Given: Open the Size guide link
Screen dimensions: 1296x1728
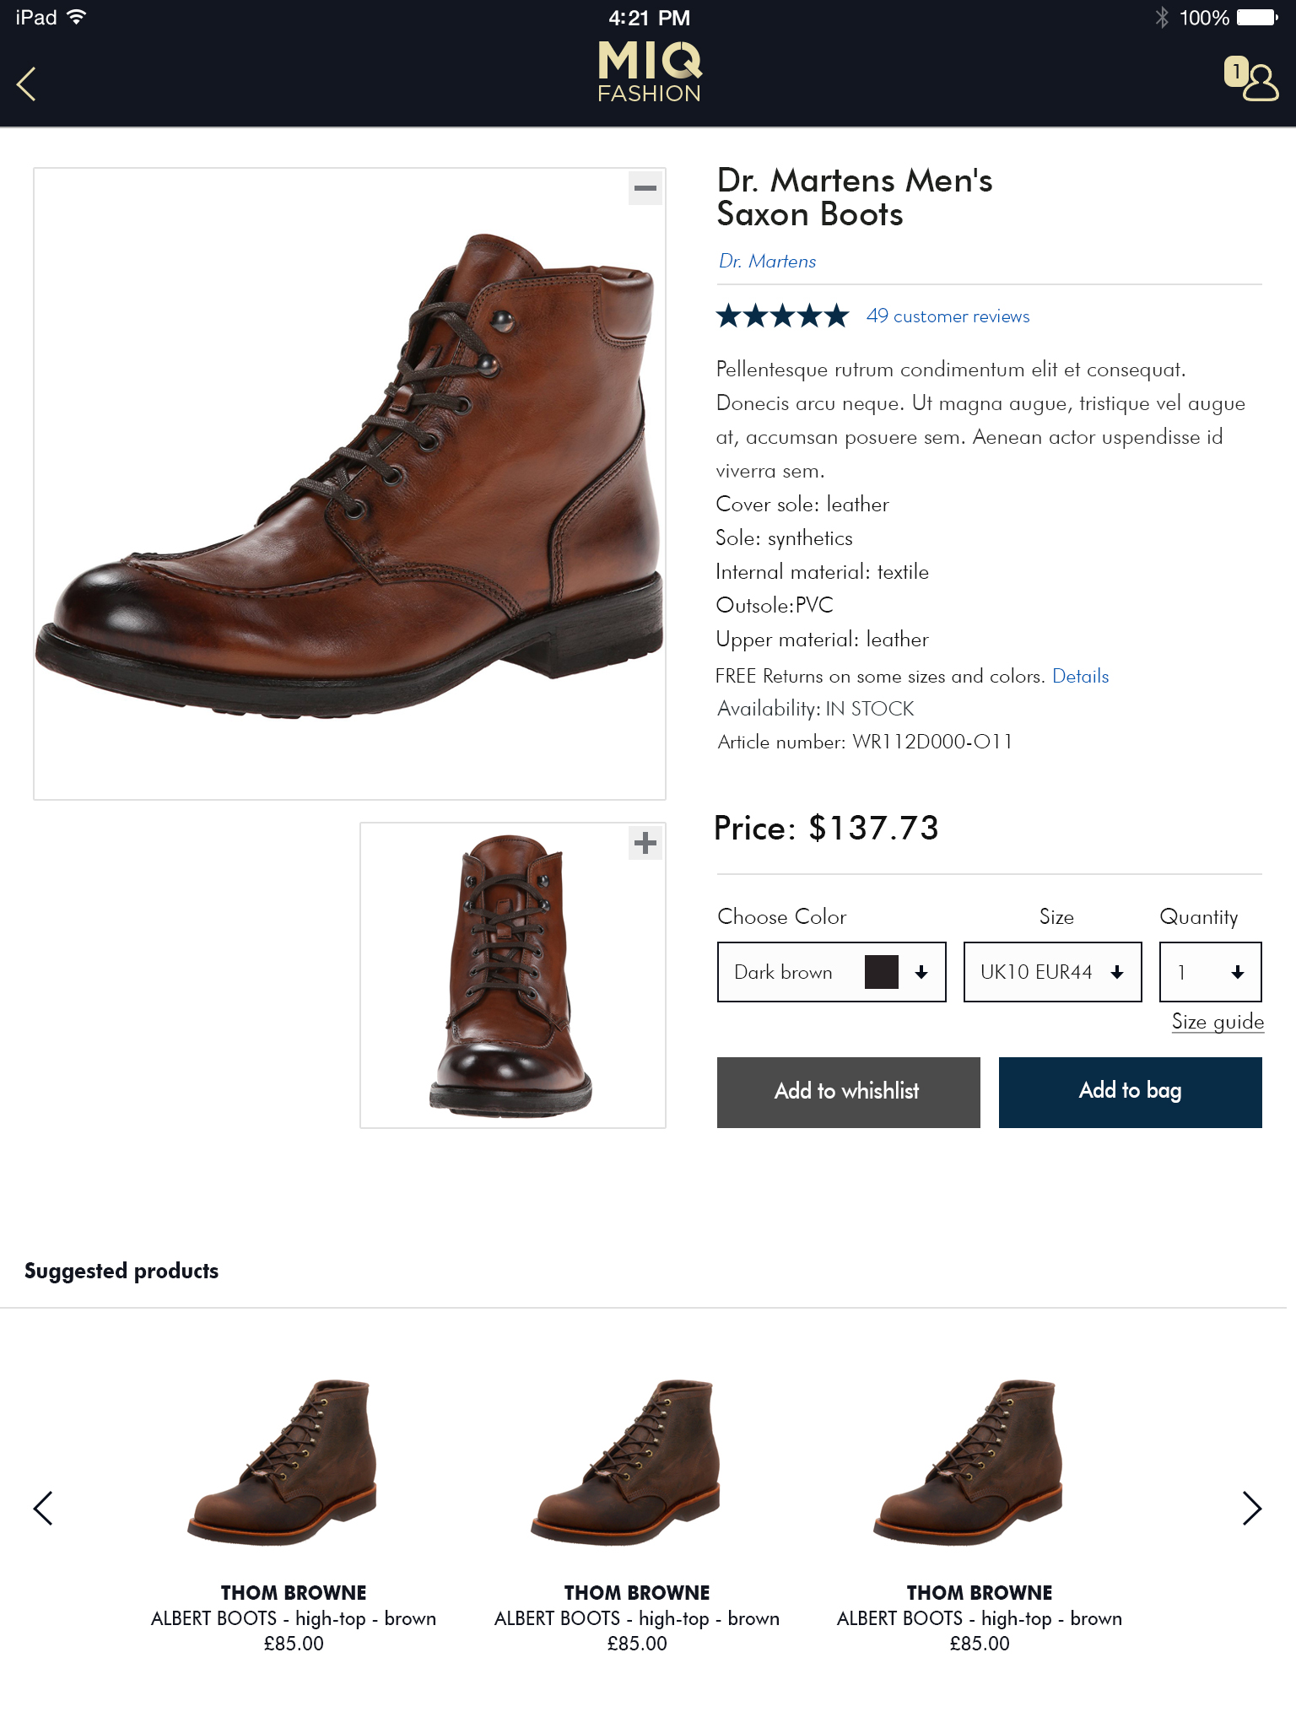Looking at the screenshot, I should tap(1217, 1022).
